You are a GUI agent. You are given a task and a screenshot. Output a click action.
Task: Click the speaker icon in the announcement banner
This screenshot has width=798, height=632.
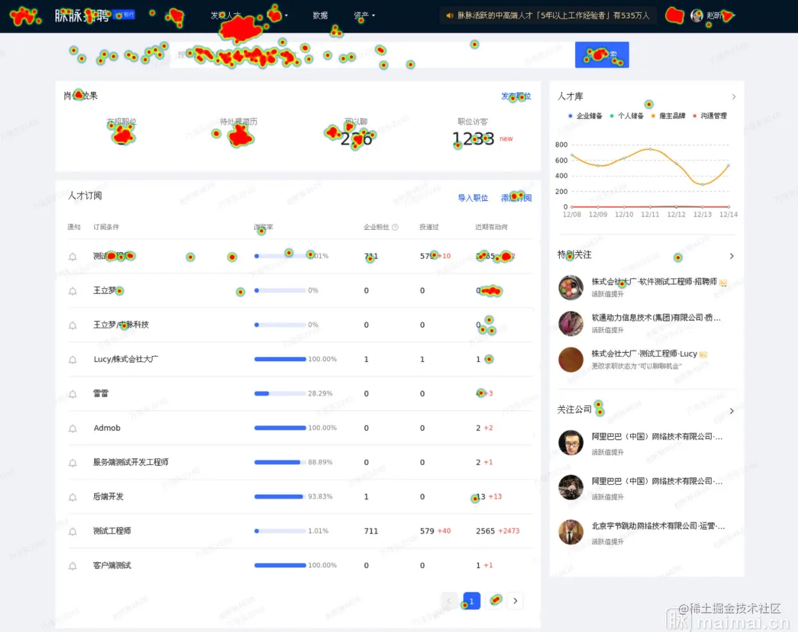[450, 15]
